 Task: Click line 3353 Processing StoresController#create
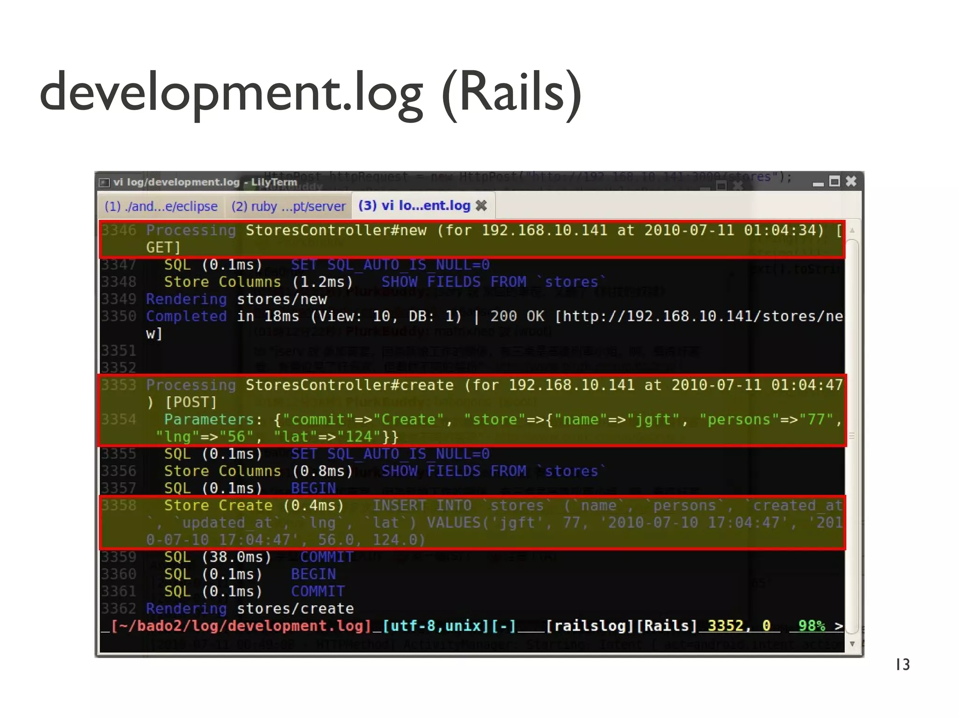[x=472, y=393]
